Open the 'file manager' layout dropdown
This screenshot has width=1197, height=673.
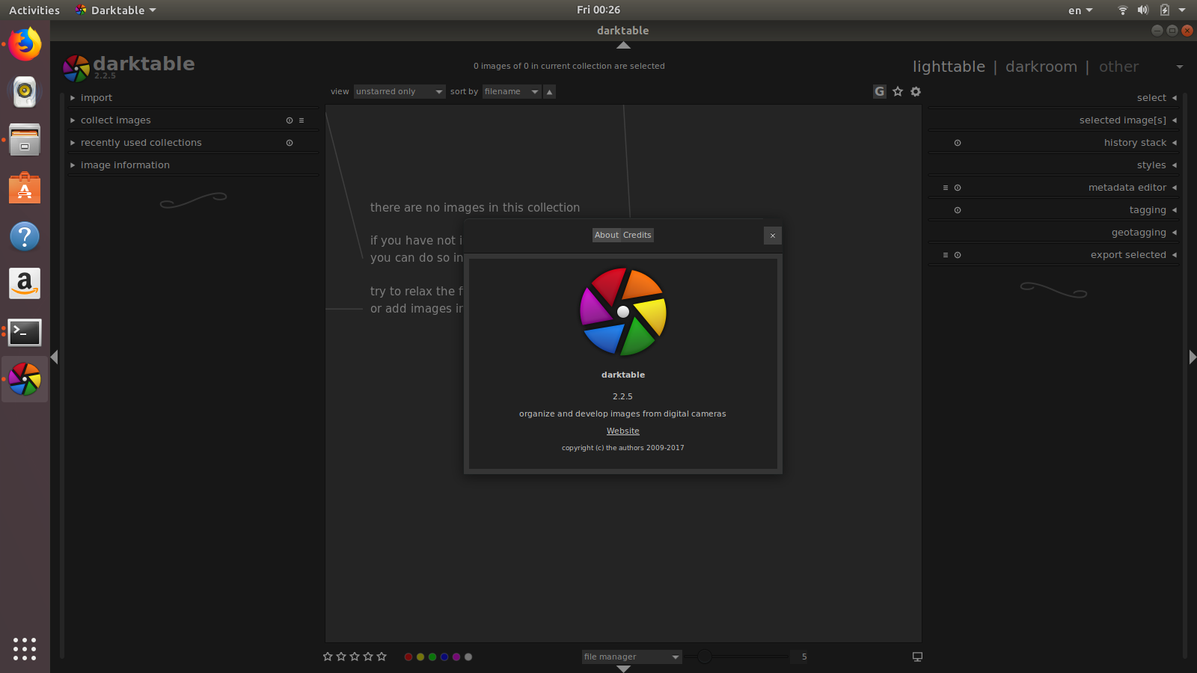click(631, 657)
